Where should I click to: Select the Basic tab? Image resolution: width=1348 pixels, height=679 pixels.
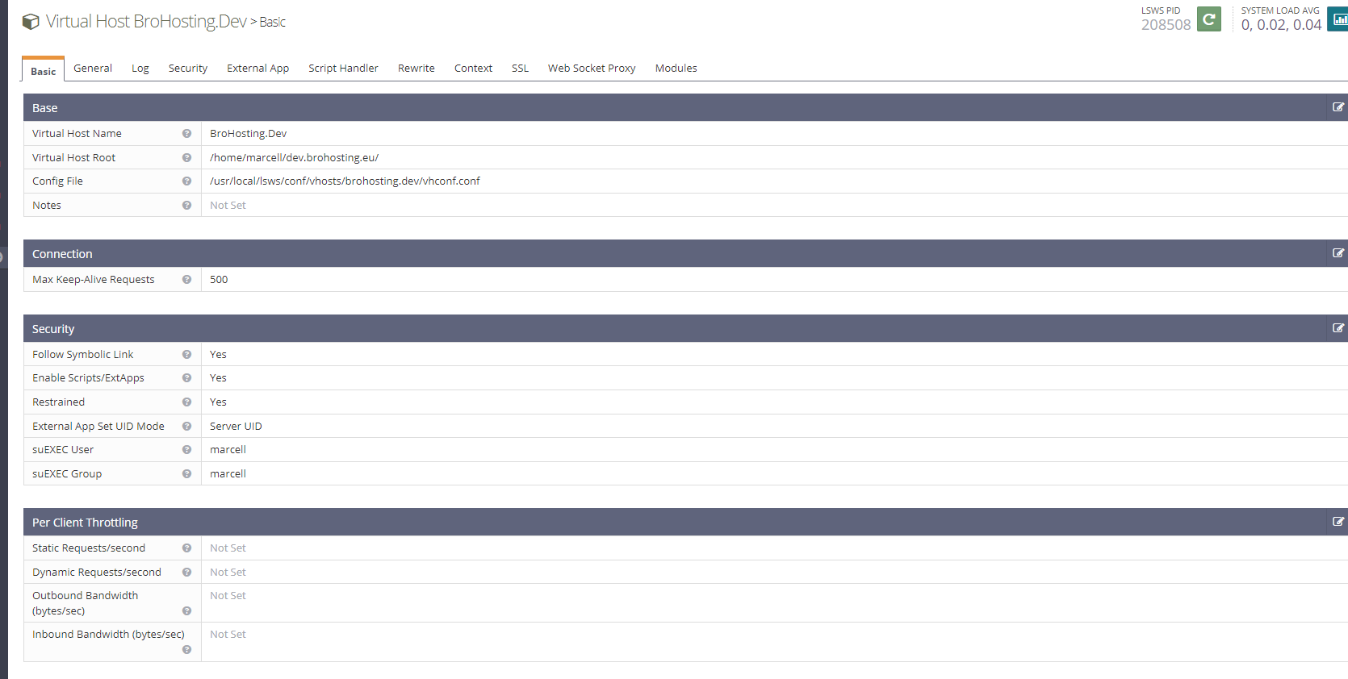click(x=43, y=70)
